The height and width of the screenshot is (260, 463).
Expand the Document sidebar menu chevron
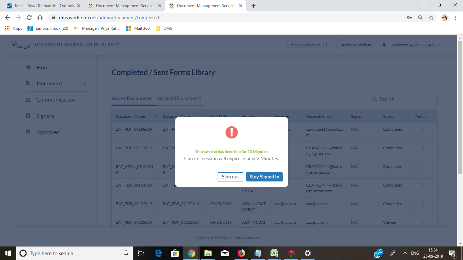click(85, 84)
